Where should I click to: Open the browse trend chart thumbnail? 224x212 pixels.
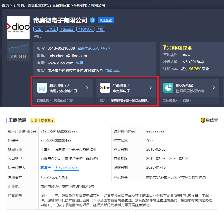[x=18, y=48]
